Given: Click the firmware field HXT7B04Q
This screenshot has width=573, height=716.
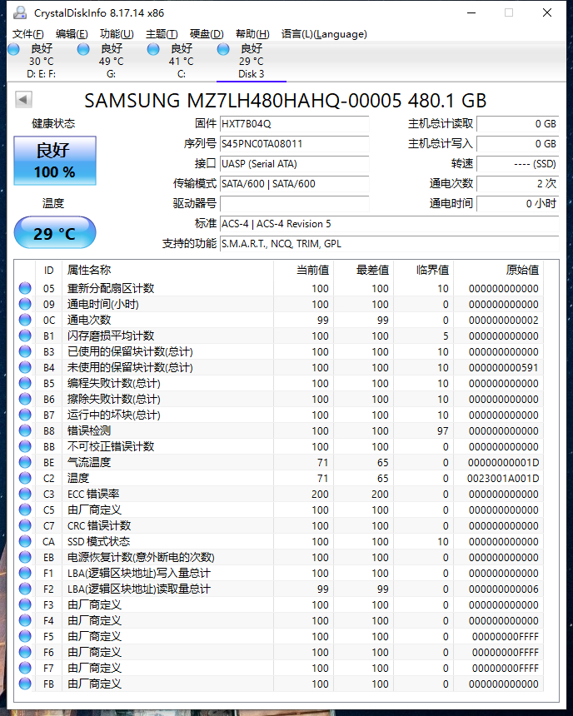Looking at the screenshot, I should click(294, 124).
